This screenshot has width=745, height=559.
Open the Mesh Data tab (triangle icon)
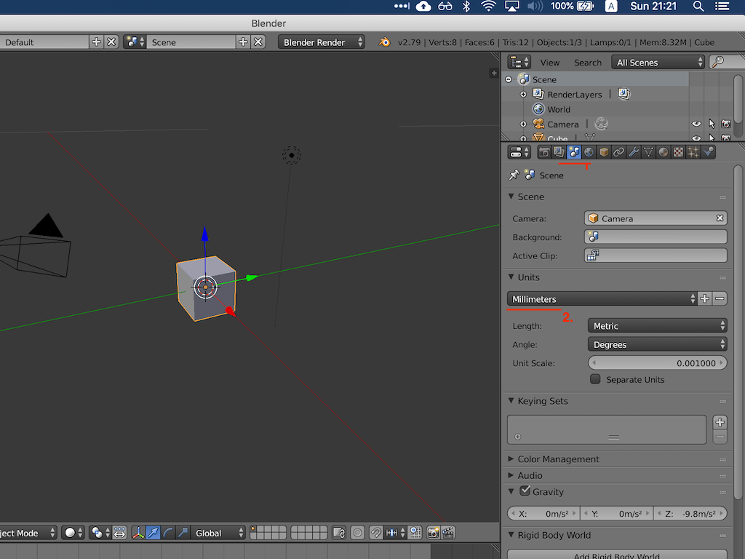tap(648, 152)
